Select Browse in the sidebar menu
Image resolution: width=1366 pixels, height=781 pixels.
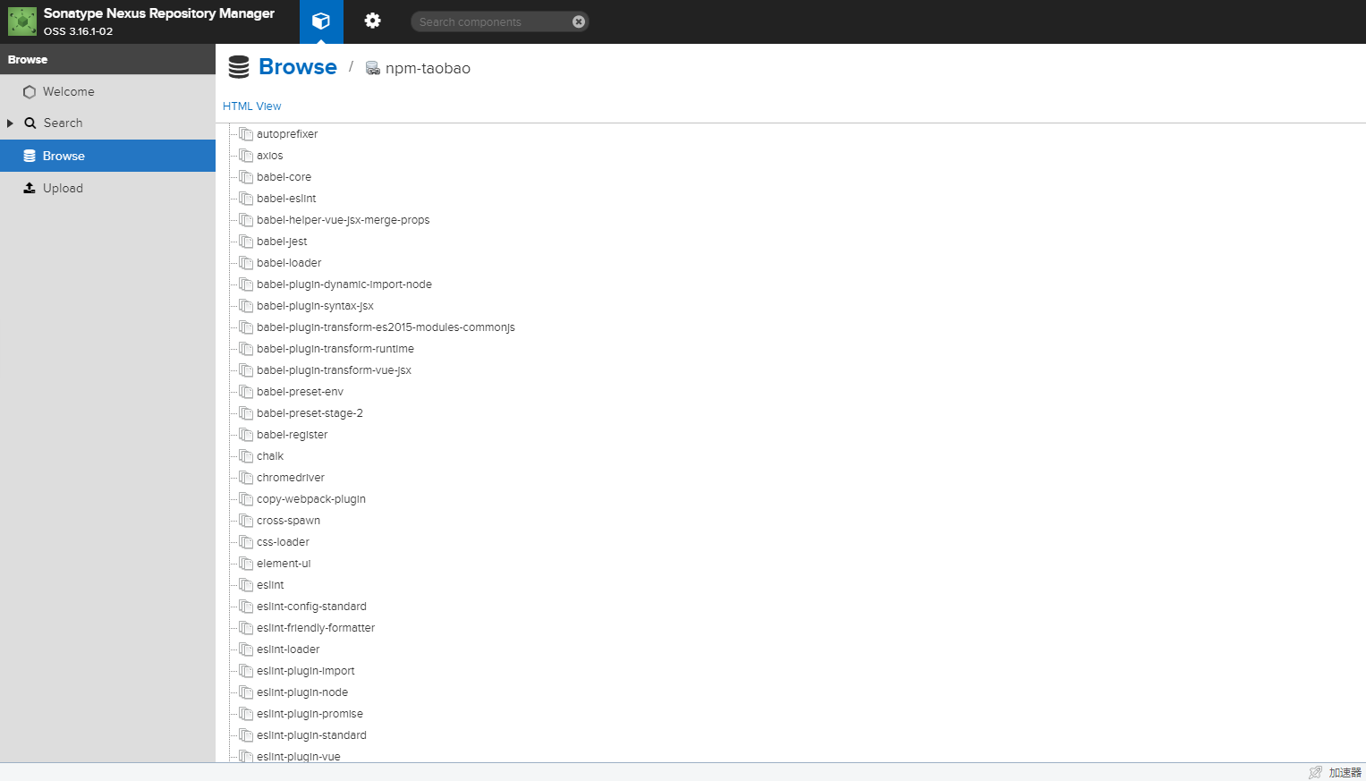coord(64,155)
